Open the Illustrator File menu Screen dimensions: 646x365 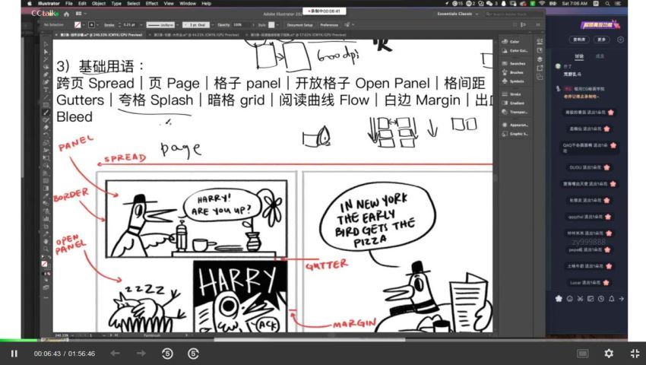pos(69,3)
